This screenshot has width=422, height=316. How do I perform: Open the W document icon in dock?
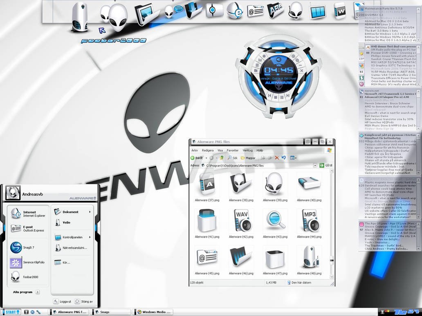click(340, 11)
